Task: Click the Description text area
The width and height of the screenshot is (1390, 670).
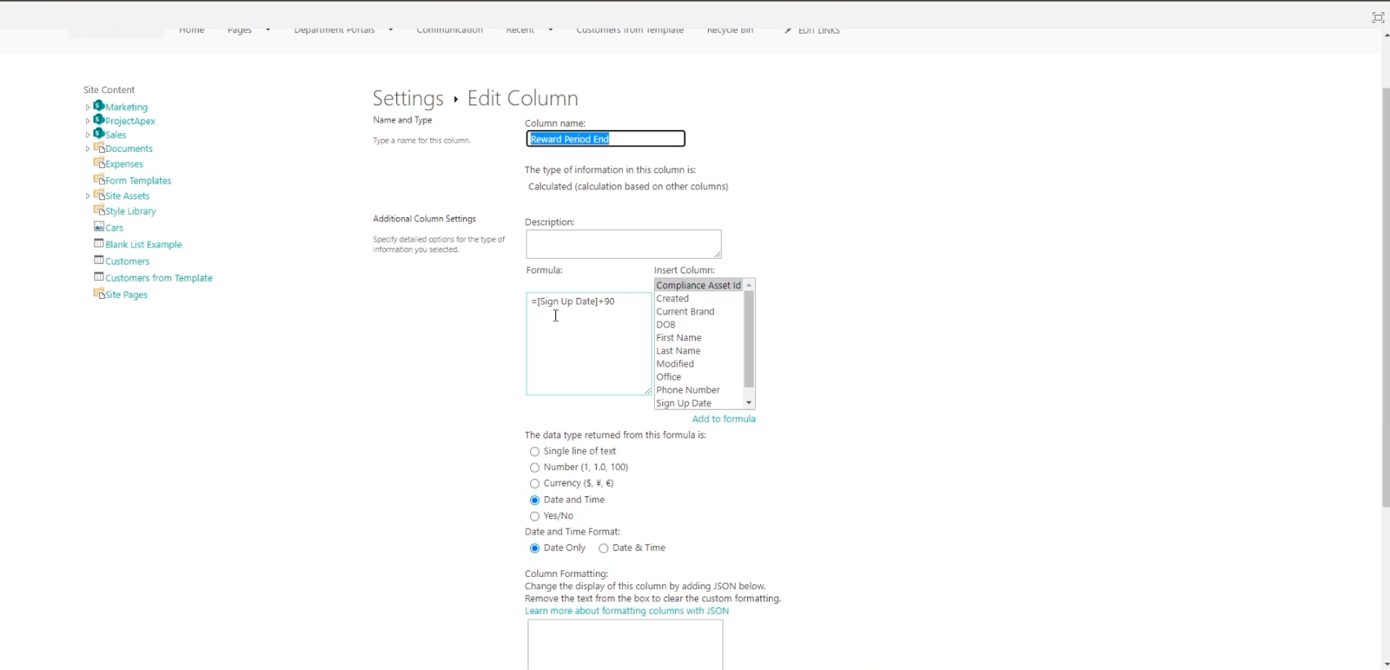Action: [x=624, y=244]
